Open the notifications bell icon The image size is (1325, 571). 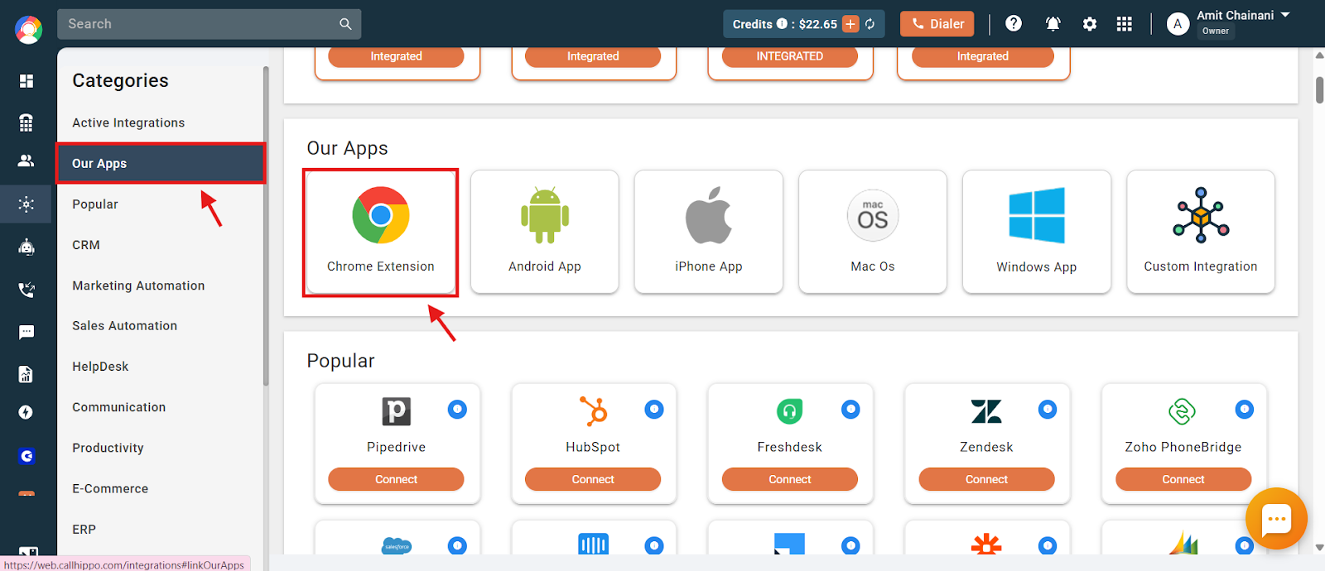click(x=1053, y=24)
